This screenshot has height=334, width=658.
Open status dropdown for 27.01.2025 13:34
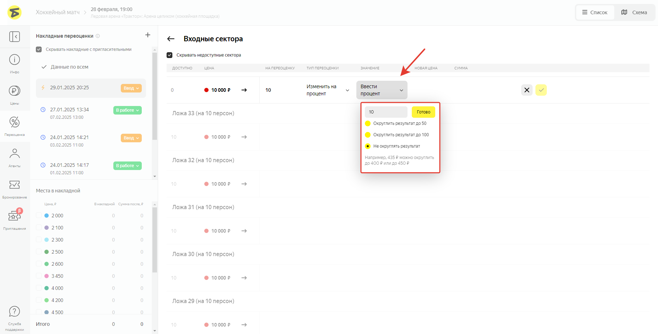point(127,110)
